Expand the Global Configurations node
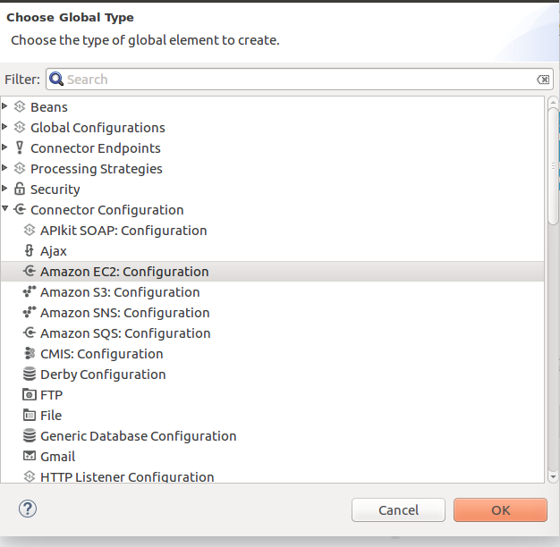 4,127
